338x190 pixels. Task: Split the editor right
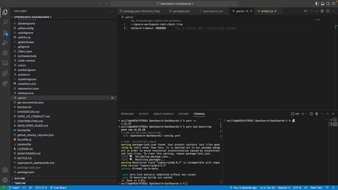(327, 11)
